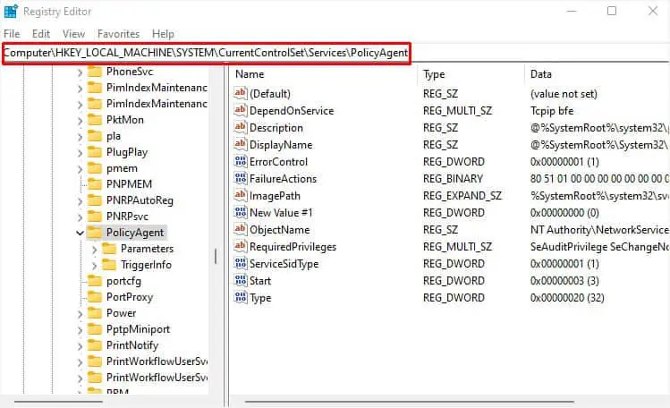The image size is (670, 408).
Task: Expand the Parameters subkey arrow
Action: click(x=95, y=249)
